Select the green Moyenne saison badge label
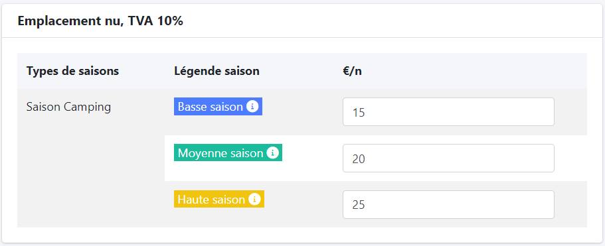The width and height of the screenshot is (605, 246). pyautogui.click(x=228, y=153)
